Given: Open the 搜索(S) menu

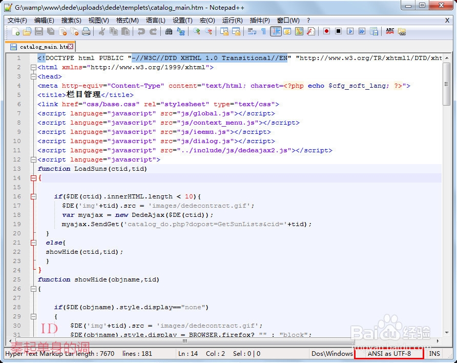Looking at the screenshot, I should (x=71, y=21).
